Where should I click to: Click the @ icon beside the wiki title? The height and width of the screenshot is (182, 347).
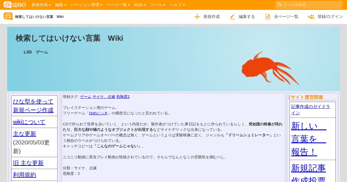(x=8, y=16)
